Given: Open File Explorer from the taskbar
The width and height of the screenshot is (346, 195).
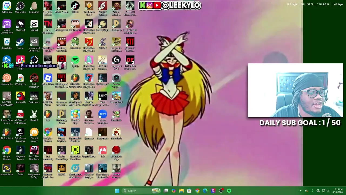Looking at the screenshot, I should point(181,191).
